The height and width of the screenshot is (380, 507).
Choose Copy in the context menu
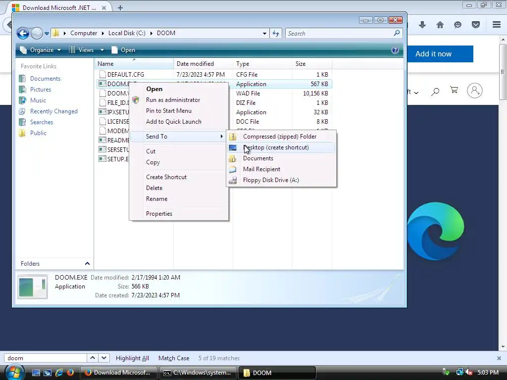178,162
